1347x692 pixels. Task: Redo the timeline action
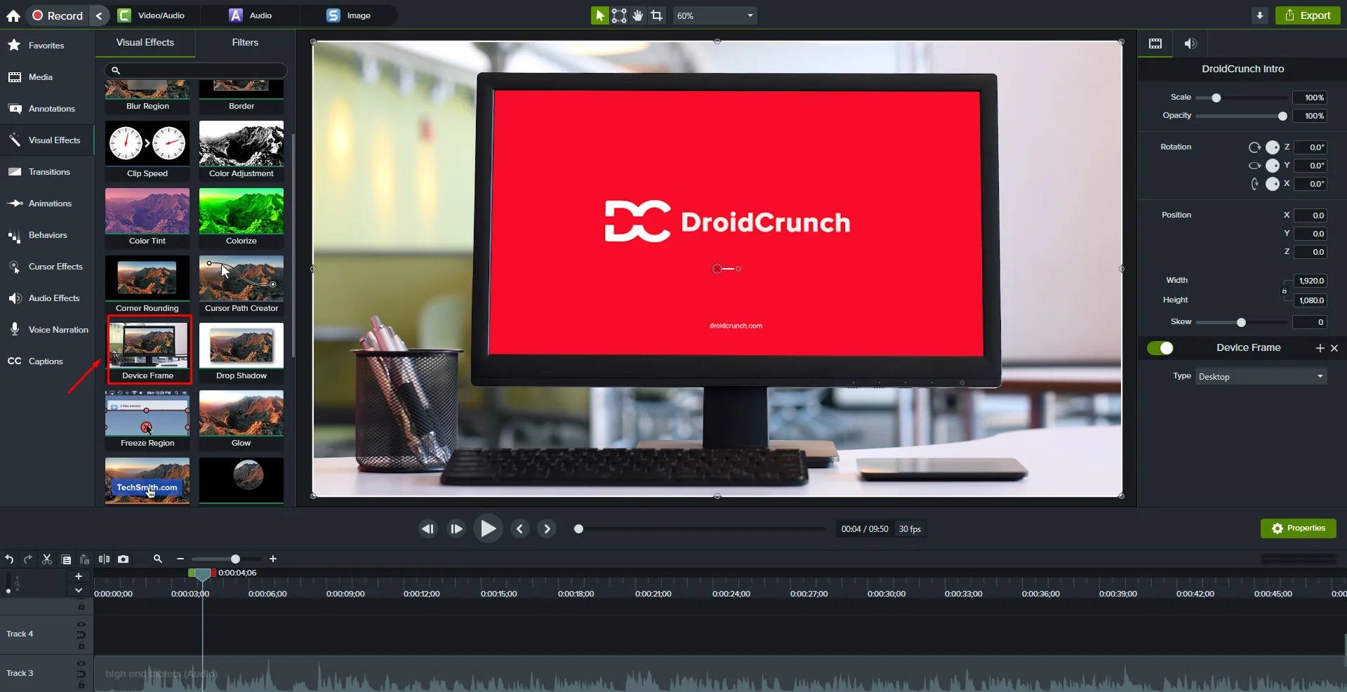click(28, 559)
